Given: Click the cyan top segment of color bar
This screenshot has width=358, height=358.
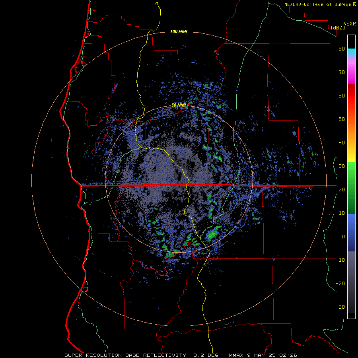Looking at the screenshot, I should click(x=351, y=52).
